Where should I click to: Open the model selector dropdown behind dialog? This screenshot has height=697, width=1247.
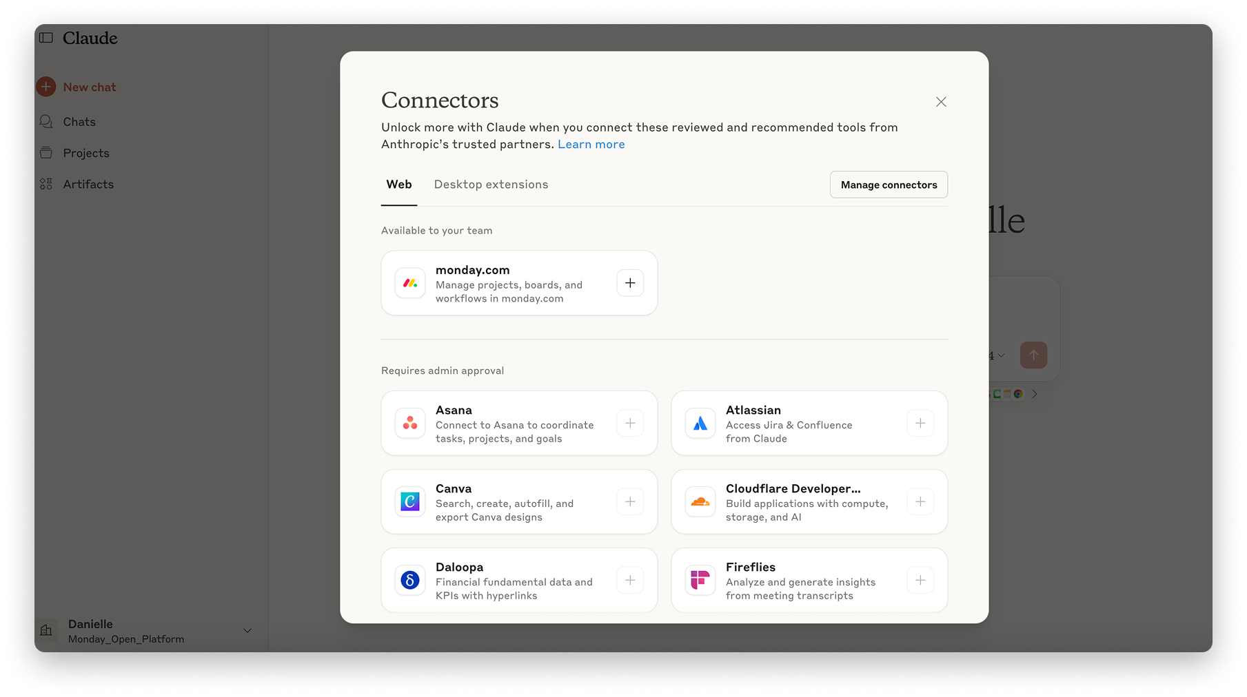click(997, 355)
